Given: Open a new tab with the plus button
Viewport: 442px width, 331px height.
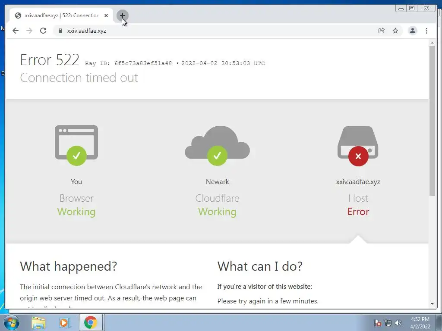Looking at the screenshot, I should pyautogui.click(x=122, y=16).
